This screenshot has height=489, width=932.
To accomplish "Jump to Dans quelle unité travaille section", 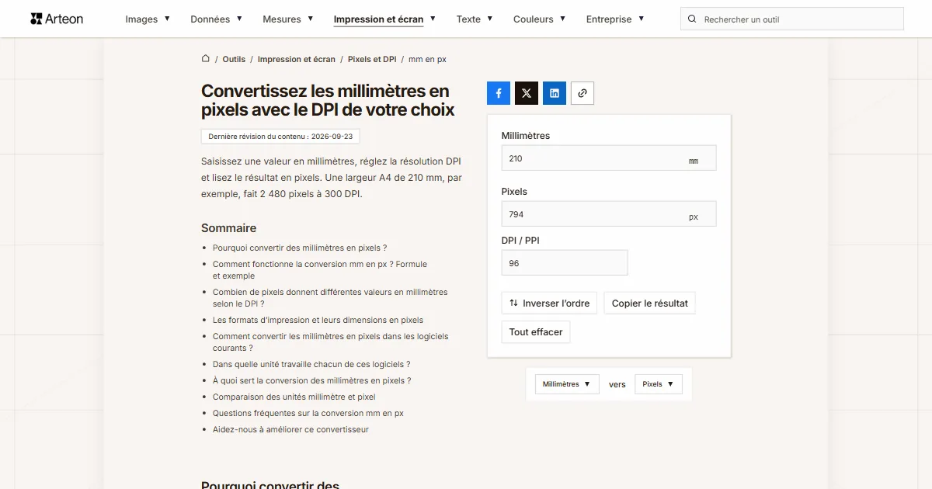I will (311, 364).
